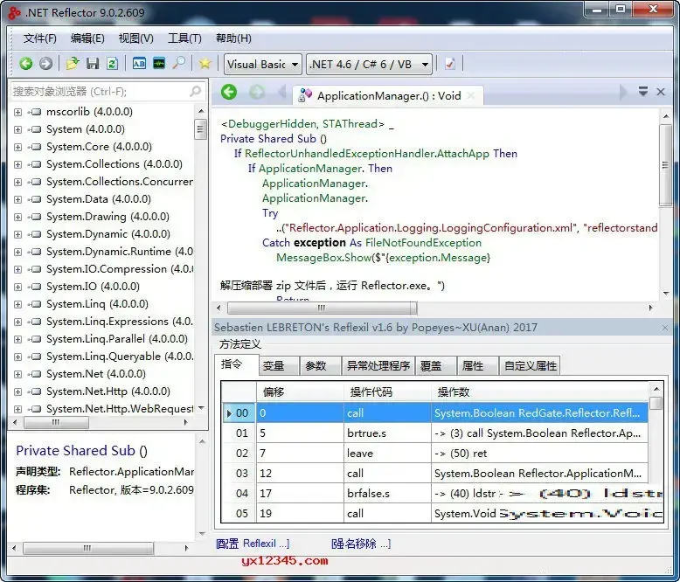Select System.Linq.Parallel tree item
This screenshot has width=680, height=582.
coord(117,339)
